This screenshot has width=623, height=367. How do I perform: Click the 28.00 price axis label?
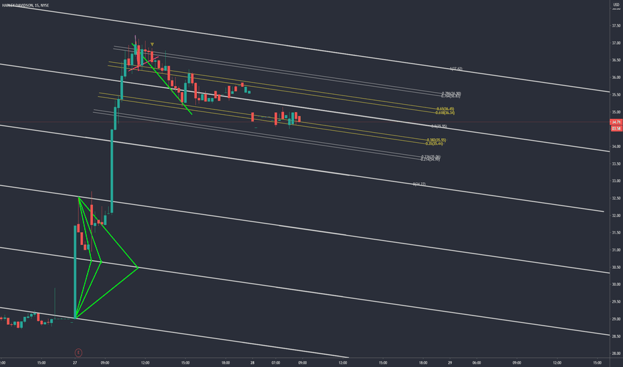(616, 354)
